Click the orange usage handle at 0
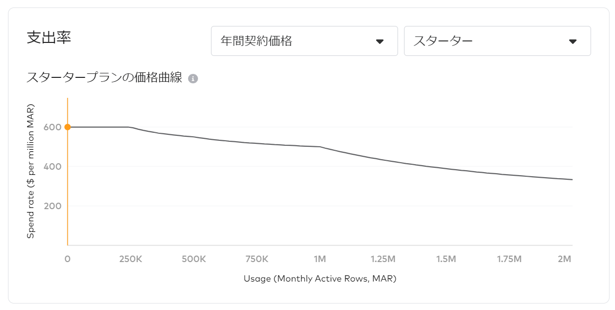The image size is (615, 310). [67, 127]
